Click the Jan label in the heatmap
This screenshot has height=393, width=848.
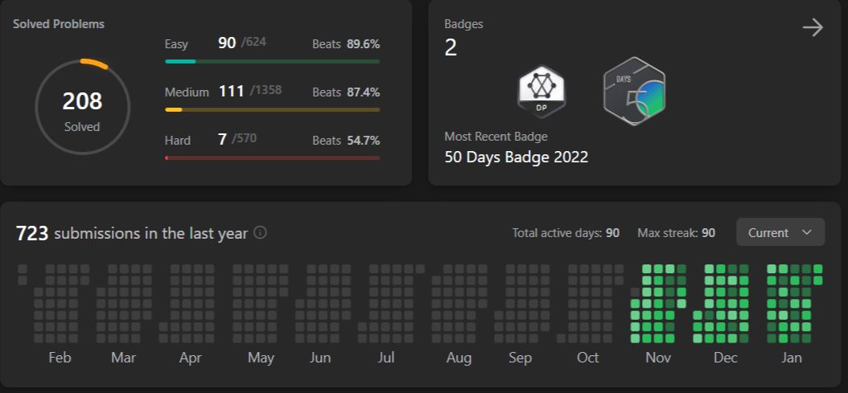click(x=791, y=358)
